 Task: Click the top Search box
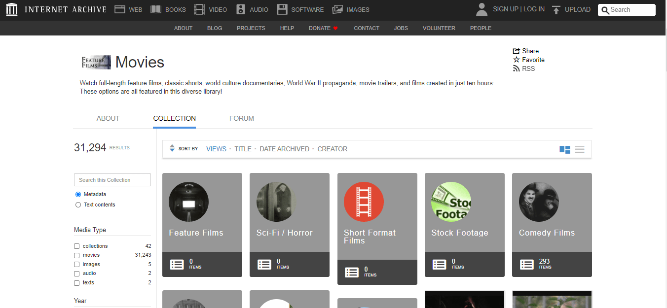click(627, 10)
